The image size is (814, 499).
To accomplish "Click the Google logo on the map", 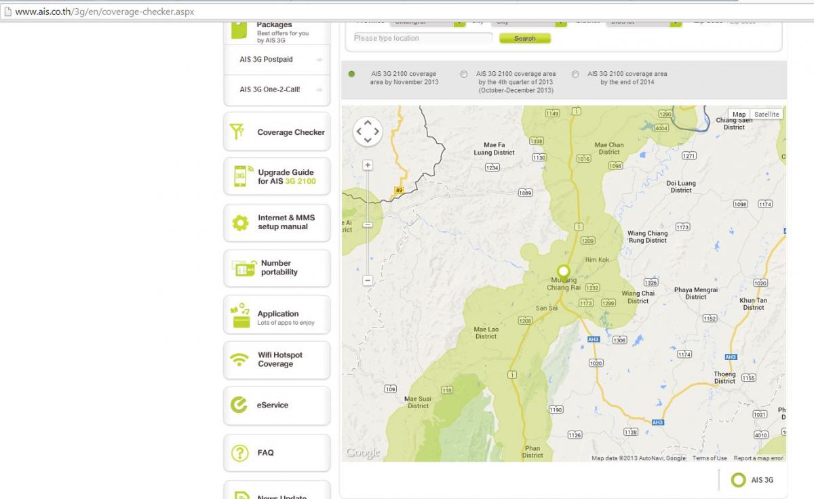I will pos(364,453).
